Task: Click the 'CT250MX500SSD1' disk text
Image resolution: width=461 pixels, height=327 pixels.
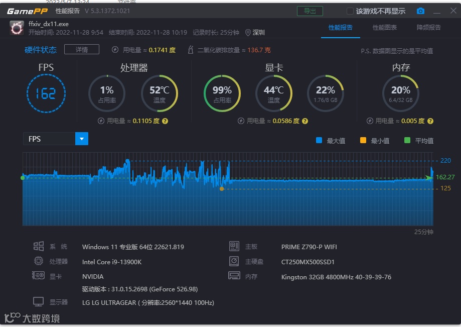Action: [x=308, y=262]
